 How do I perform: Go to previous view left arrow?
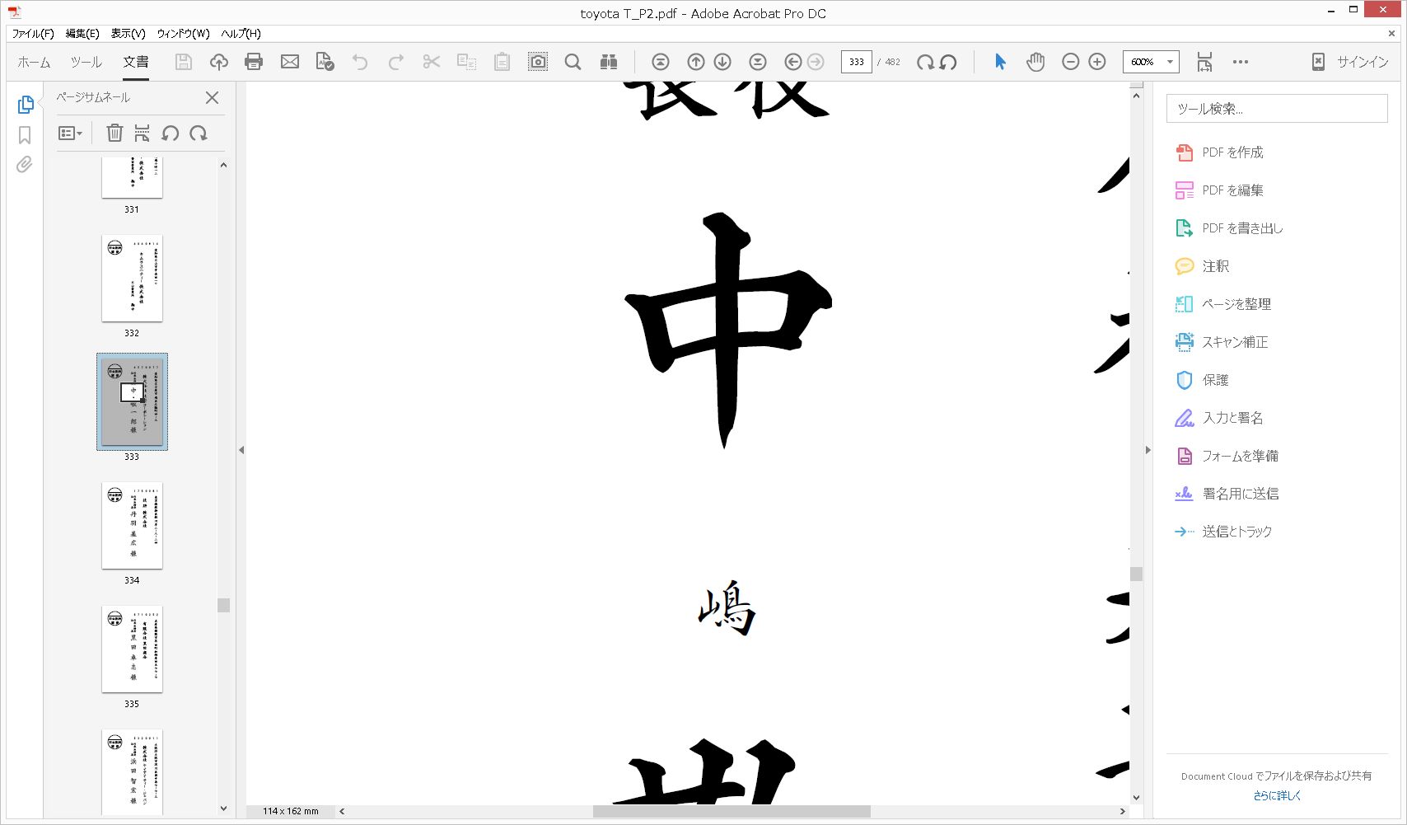pos(793,62)
